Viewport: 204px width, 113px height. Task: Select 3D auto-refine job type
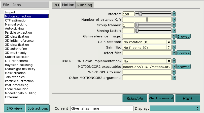coord(26,49)
